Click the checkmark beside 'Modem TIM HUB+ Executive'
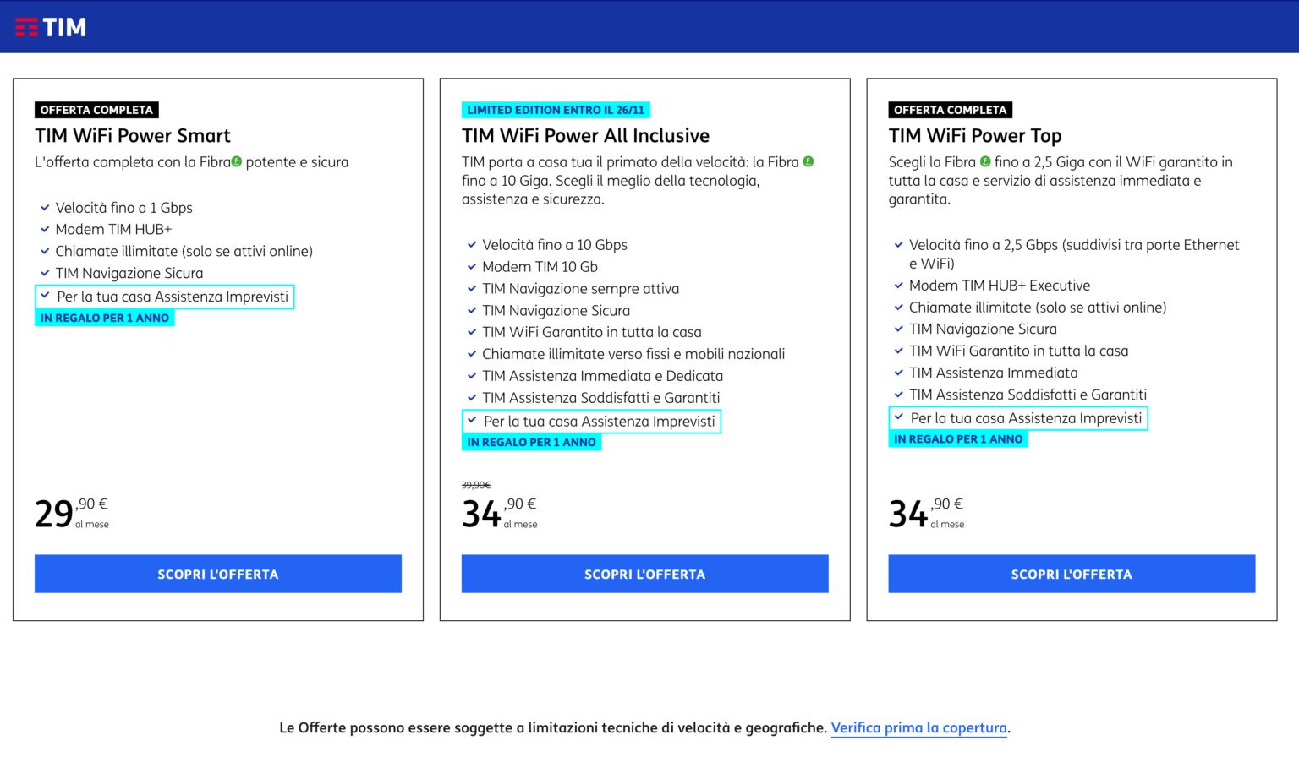Image resolution: width=1299 pixels, height=757 pixels. coord(898,285)
